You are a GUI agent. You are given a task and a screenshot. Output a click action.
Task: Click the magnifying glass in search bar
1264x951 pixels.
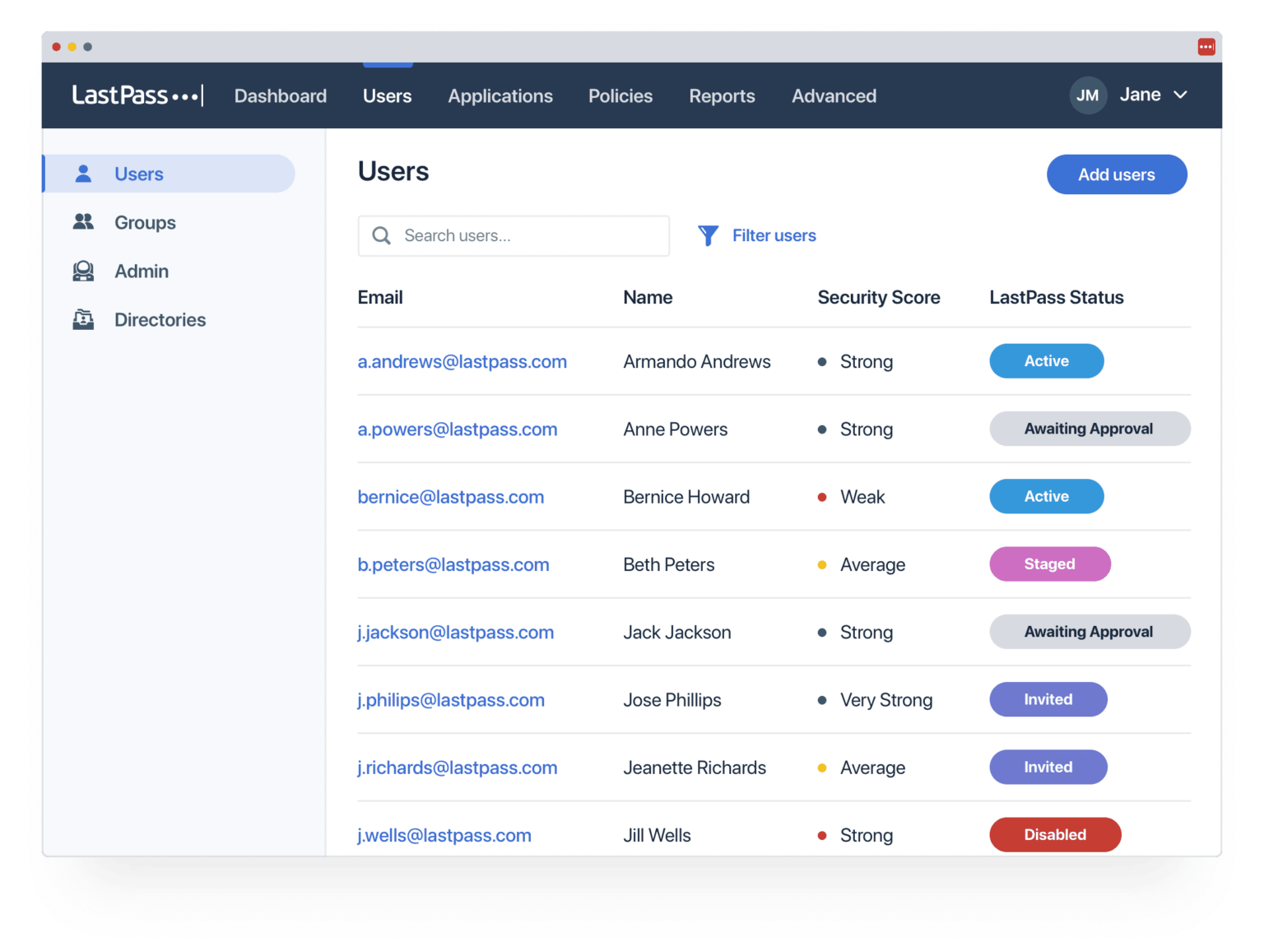[381, 235]
